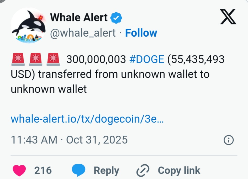Click the 216 likes count
This screenshot has width=248, height=179.
click(43, 170)
